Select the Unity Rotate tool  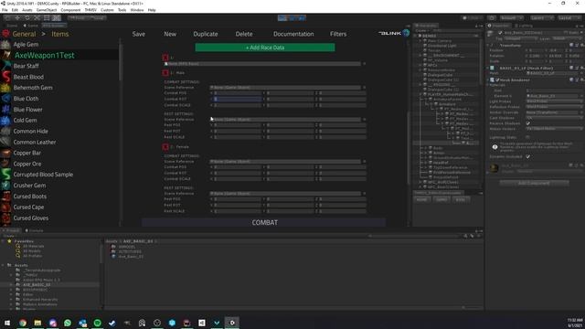click(27, 17)
